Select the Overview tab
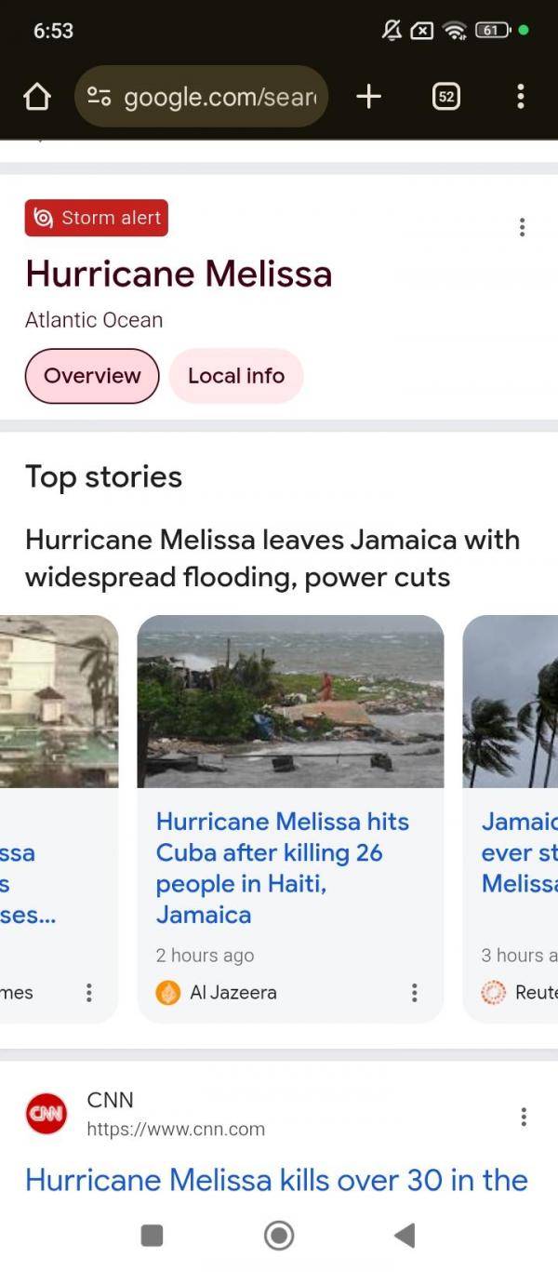 92,376
